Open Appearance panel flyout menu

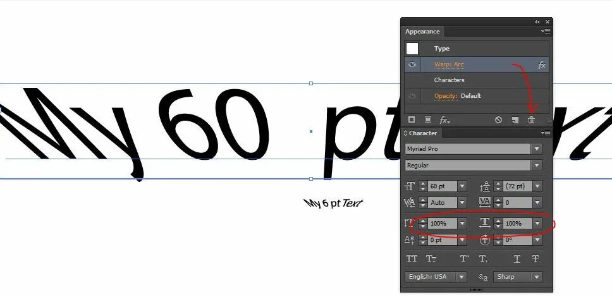point(546,31)
